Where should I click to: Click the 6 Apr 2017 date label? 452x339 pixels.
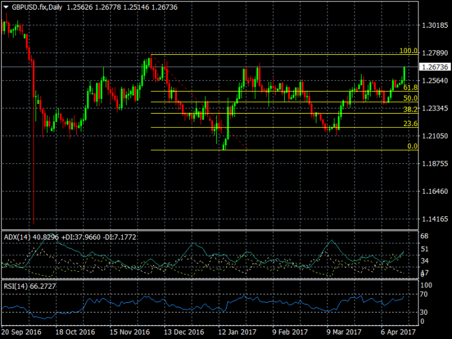click(398, 332)
